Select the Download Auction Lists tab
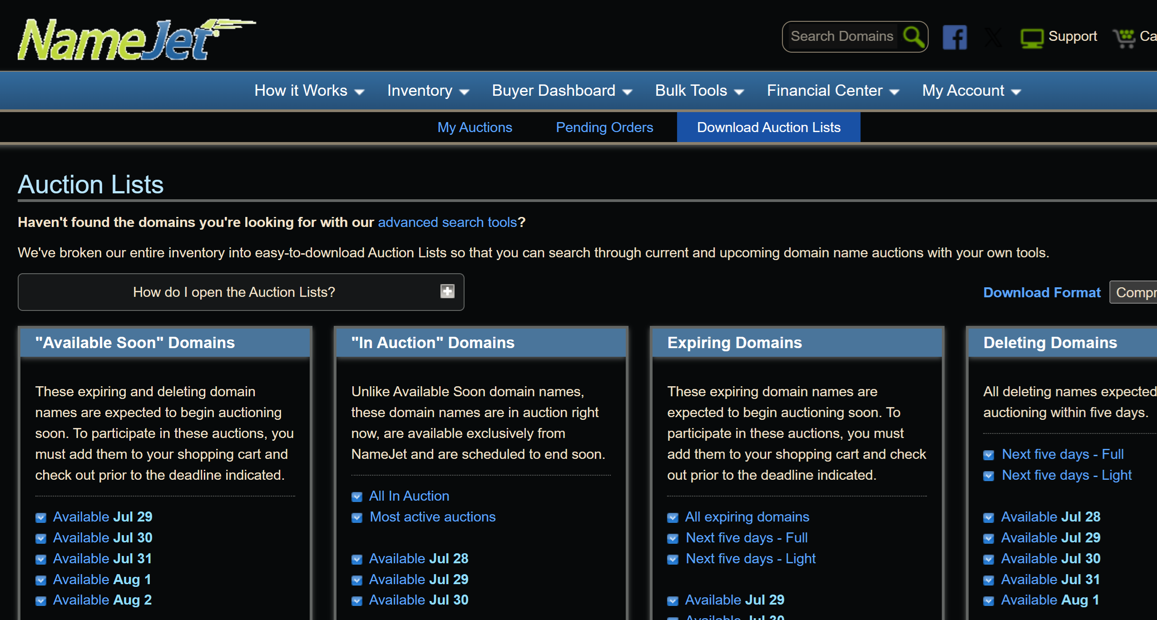The image size is (1157, 620). tap(768, 128)
